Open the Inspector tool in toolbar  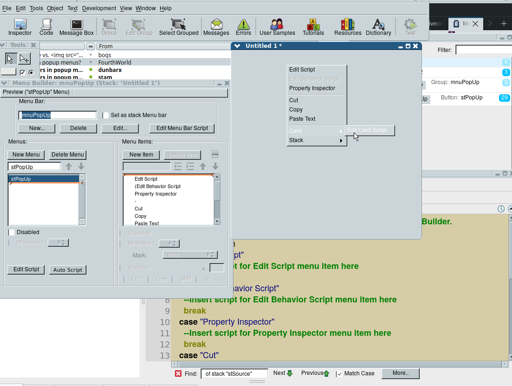pyautogui.click(x=20, y=27)
